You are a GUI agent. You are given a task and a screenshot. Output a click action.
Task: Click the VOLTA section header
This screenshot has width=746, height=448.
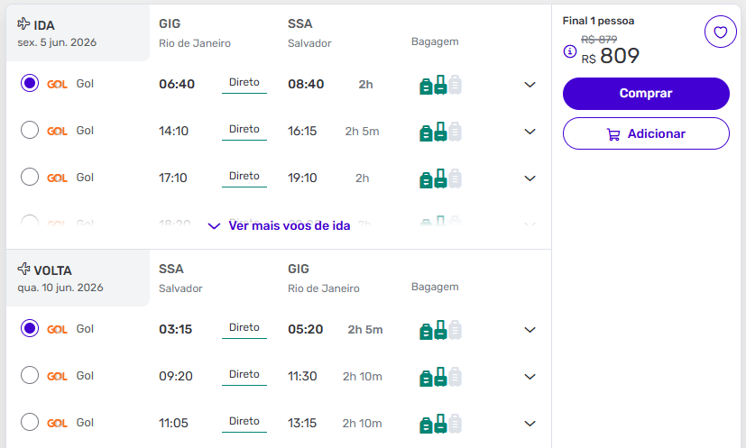(x=52, y=270)
